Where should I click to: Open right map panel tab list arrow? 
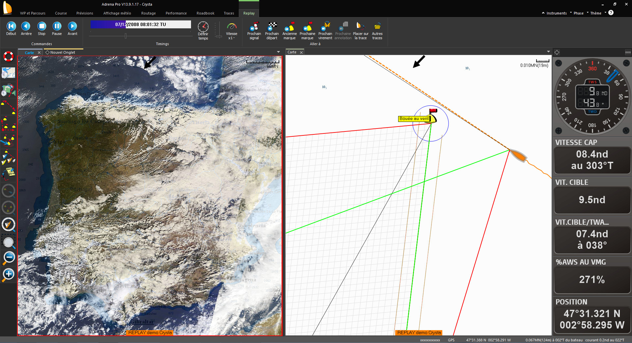(x=548, y=52)
